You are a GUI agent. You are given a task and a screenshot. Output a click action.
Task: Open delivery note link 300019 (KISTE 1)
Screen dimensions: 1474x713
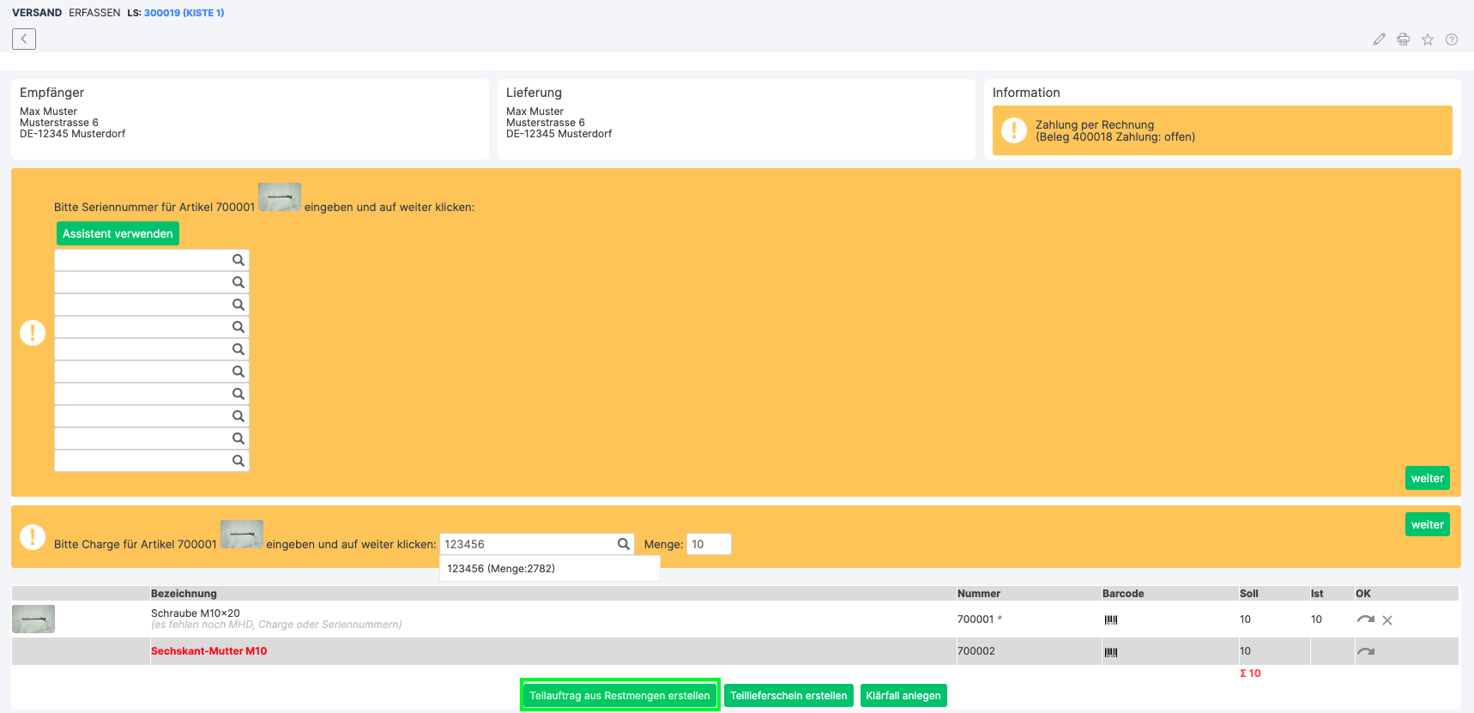[184, 13]
